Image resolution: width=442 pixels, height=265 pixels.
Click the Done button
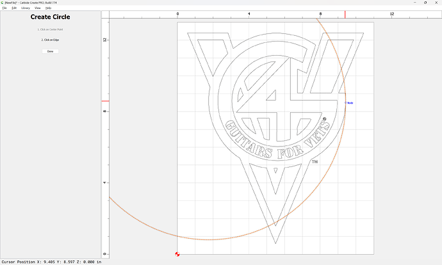pos(50,51)
